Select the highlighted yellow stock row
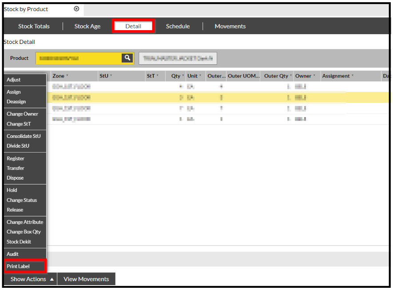 point(218,98)
